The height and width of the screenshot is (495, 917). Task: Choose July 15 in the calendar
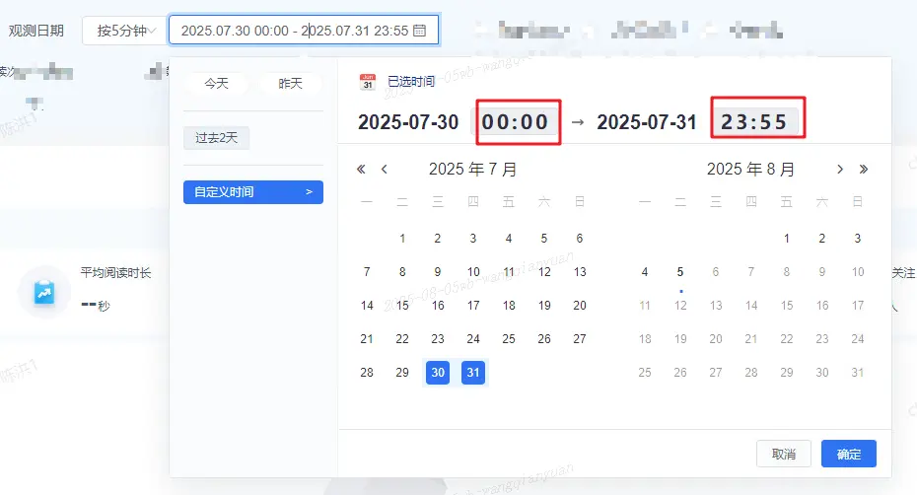point(402,306)
